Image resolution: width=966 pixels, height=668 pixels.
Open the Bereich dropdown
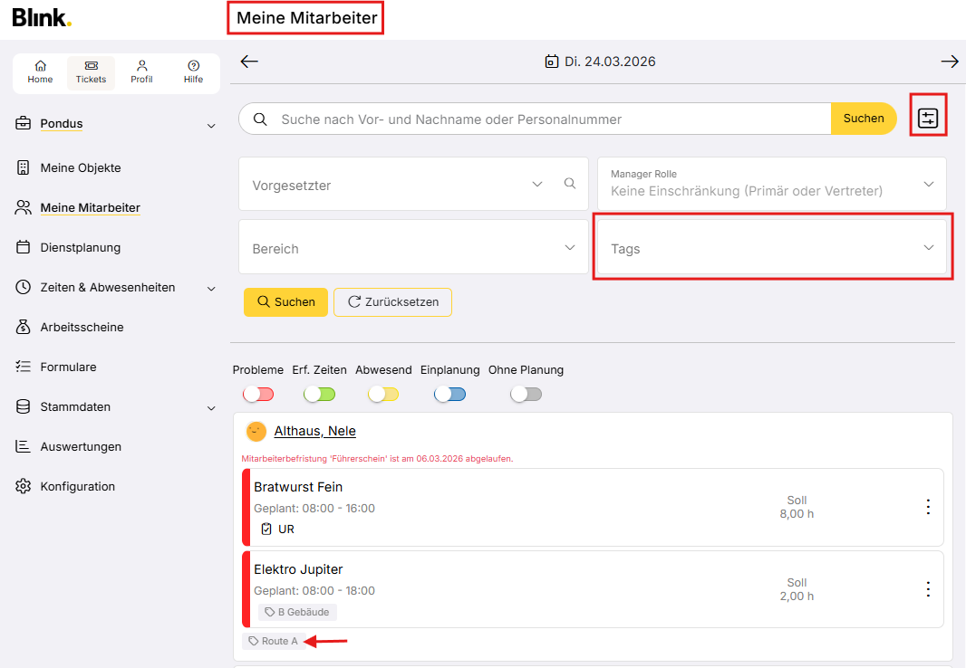[x=413, y=248]
